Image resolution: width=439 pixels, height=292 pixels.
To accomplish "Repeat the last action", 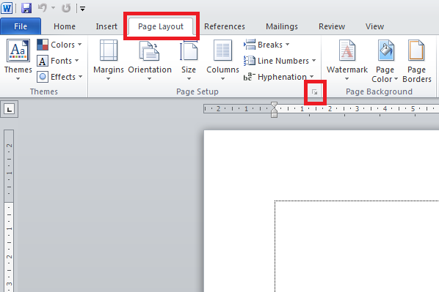I will tap(66, 8).
